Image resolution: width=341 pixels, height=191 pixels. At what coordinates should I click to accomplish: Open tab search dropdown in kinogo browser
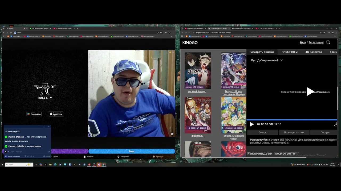182,28
